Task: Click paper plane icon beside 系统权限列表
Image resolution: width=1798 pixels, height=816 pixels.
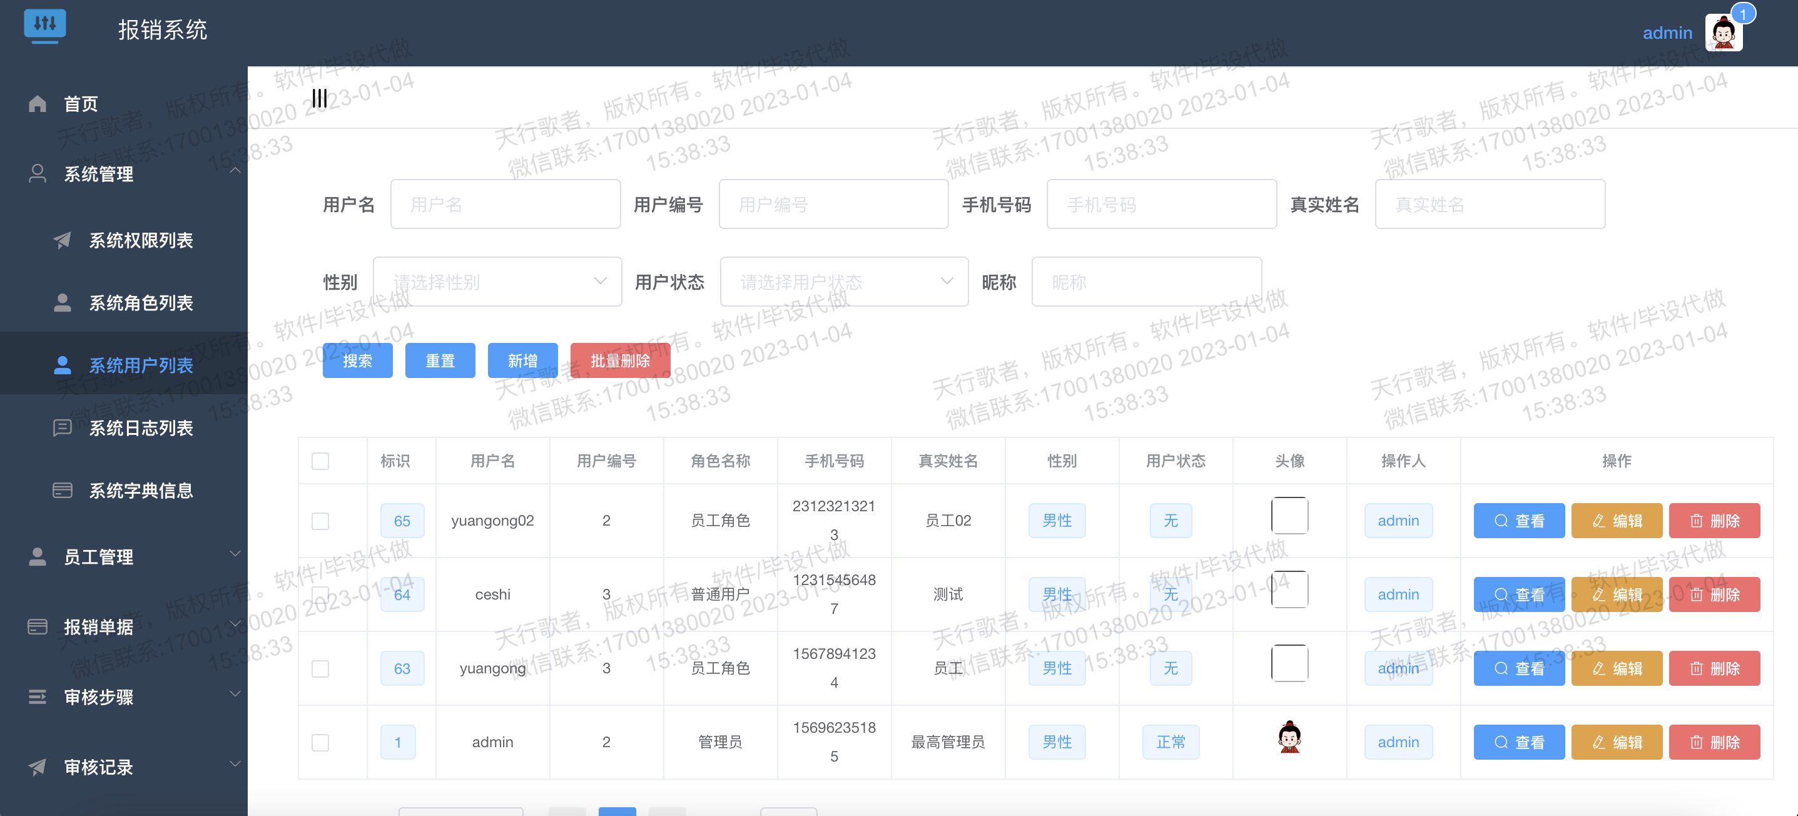Action: [62, 240]
